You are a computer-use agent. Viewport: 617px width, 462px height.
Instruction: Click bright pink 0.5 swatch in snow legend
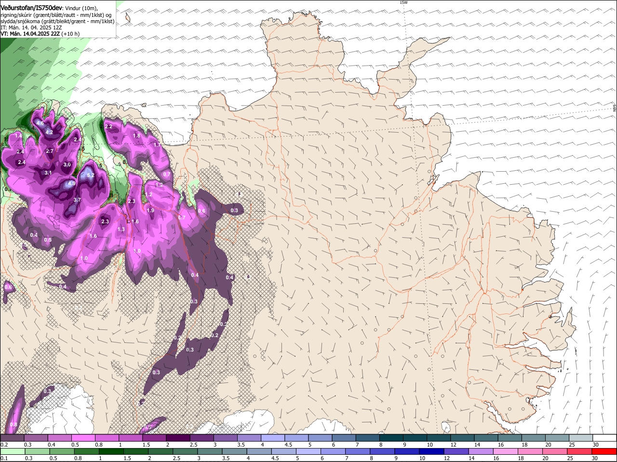tap(83, 437)
